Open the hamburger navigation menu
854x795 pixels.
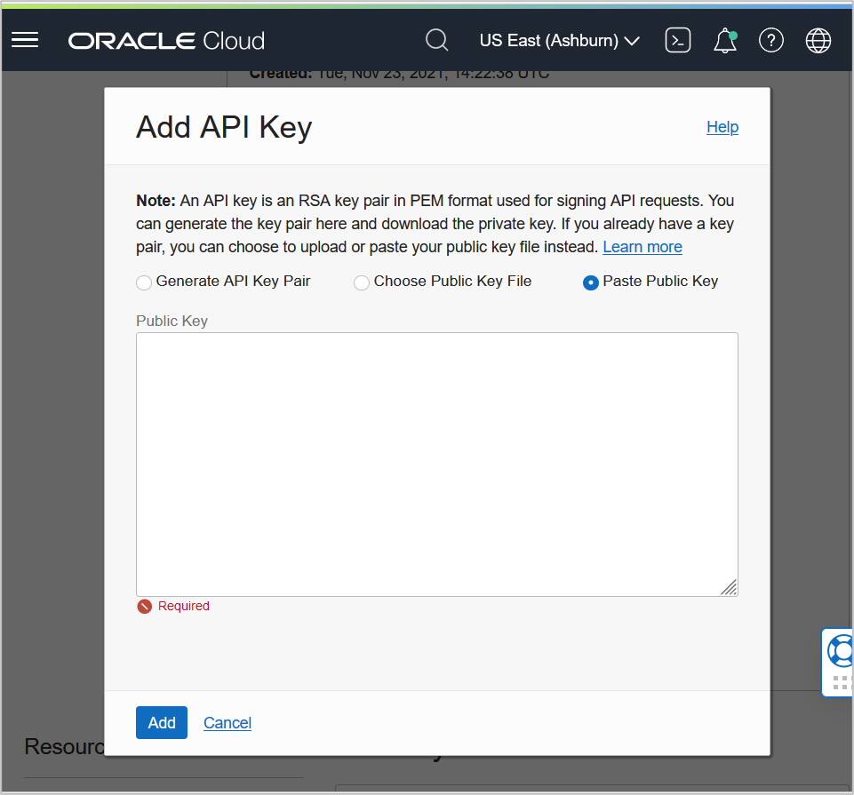[25, 40]
